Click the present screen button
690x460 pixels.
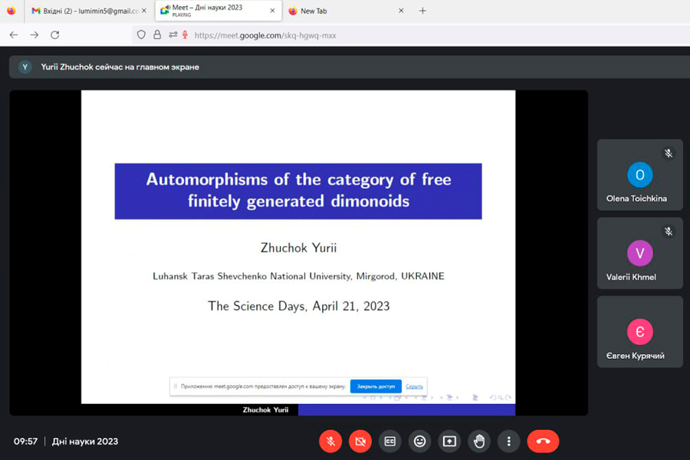click(449, 441)
